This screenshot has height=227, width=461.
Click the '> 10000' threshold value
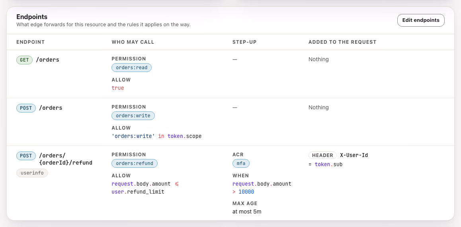pos(243,192)
